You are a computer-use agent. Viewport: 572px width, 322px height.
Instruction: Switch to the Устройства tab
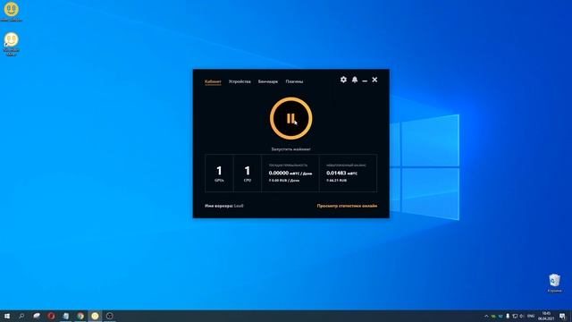pos(240,81)
